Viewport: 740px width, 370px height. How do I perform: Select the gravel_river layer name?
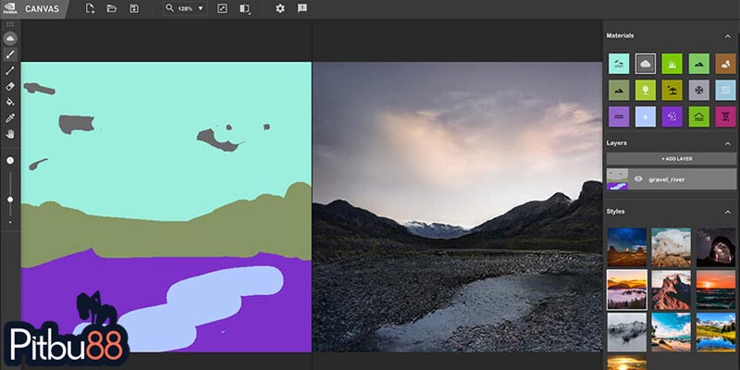tap(666, 179)
